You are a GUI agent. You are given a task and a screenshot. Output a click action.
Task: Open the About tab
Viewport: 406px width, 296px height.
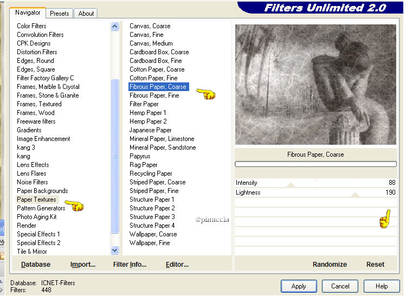coord(86,14)
